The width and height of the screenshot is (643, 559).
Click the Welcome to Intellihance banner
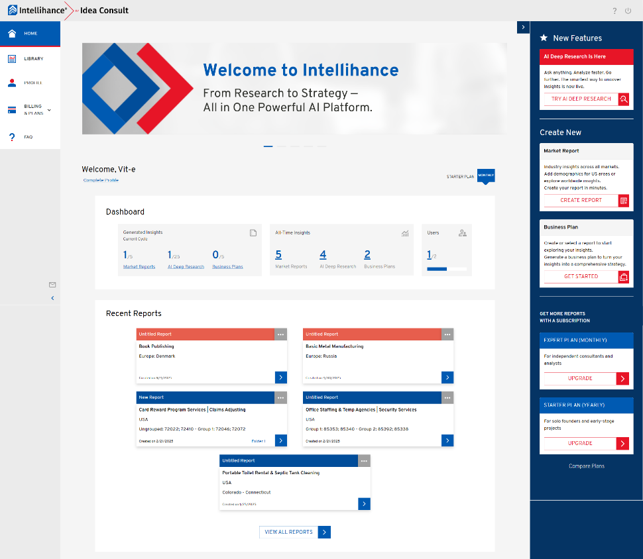click(x=294, y=89)
